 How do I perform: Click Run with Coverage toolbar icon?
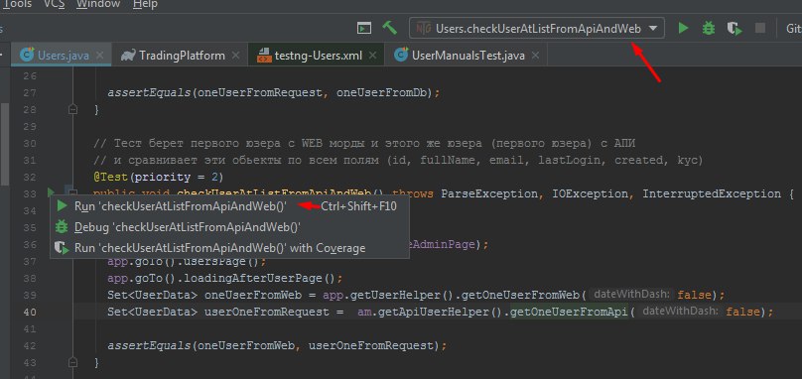click(735, 29)
